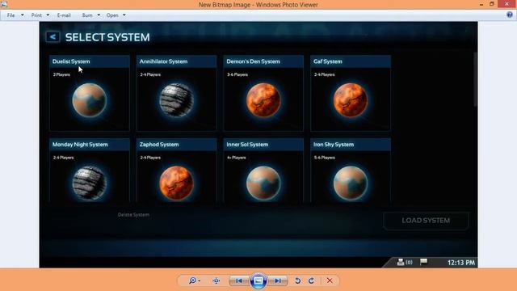This screenshot has width=517, height=291.
Task: Select the Iron Sky System planet thumbnail
Action: click(351, 183)
